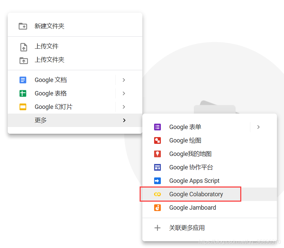Click the purple Google Forms icon
The width and height of the screenshot is (284, 248).
[157, 127]
